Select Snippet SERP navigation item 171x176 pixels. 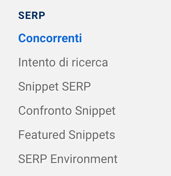coord(54,87)
